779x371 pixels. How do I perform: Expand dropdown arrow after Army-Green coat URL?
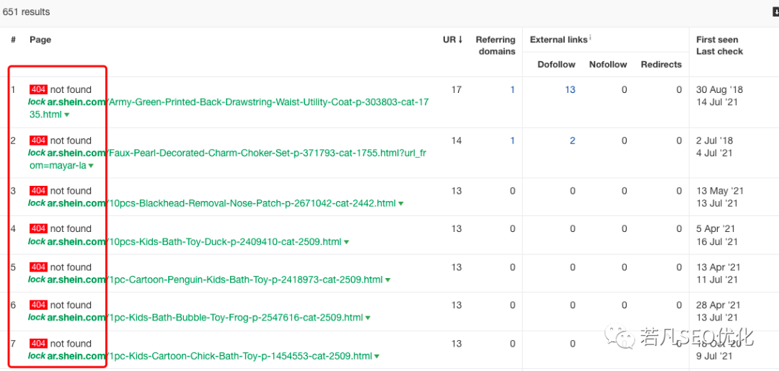tap(67, 115)
